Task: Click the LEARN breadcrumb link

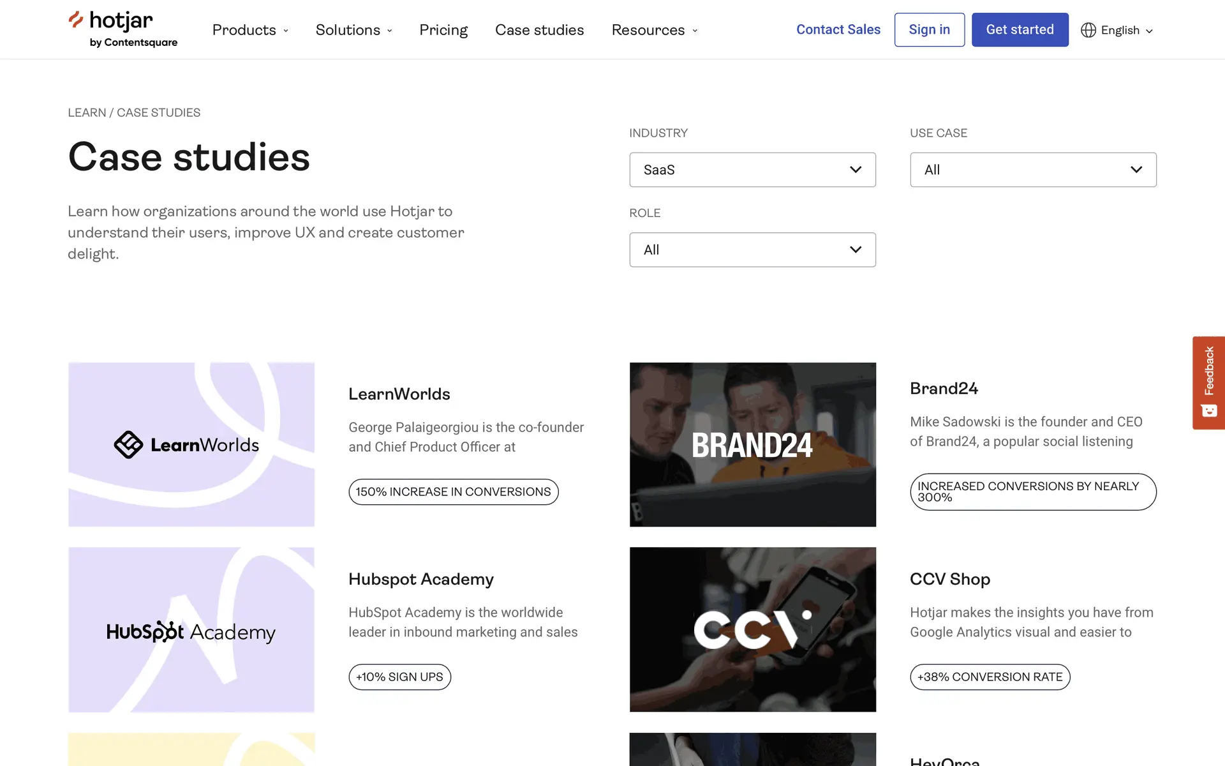Action: click(87, 112)
